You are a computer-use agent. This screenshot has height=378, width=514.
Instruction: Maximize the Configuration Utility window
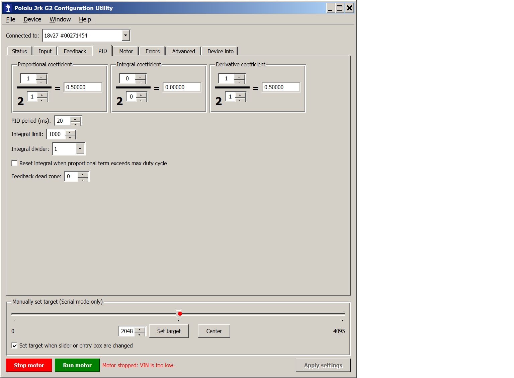[339, 8]
